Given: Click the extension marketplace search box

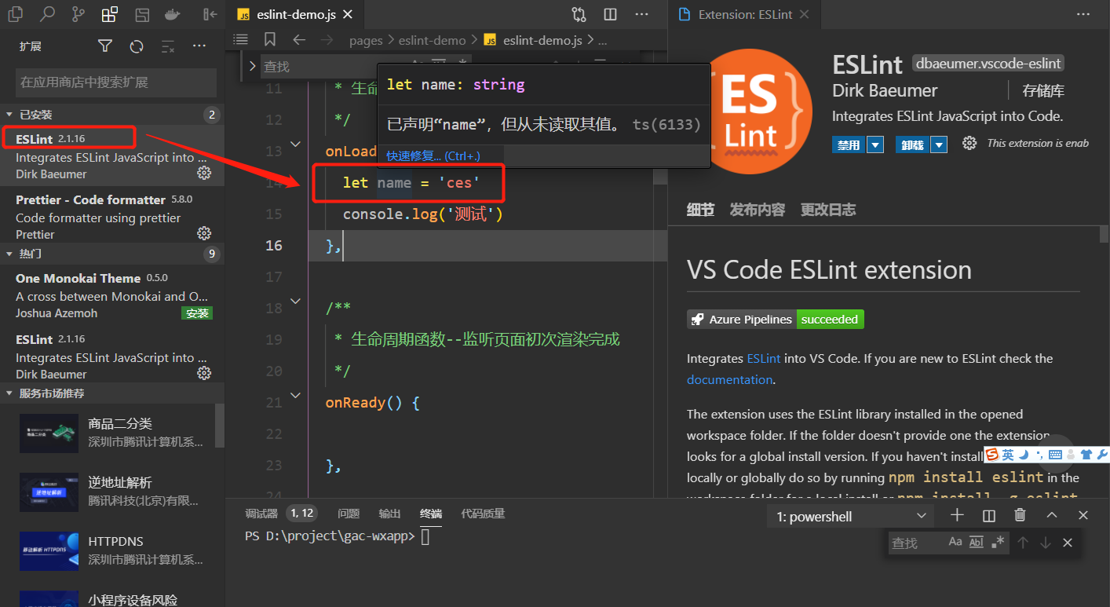Looking at the screenshot, I should point(116,82).
